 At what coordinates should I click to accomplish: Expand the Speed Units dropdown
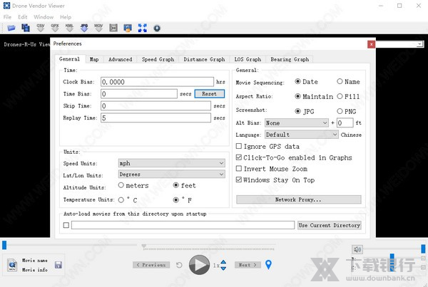pos(171,163)
